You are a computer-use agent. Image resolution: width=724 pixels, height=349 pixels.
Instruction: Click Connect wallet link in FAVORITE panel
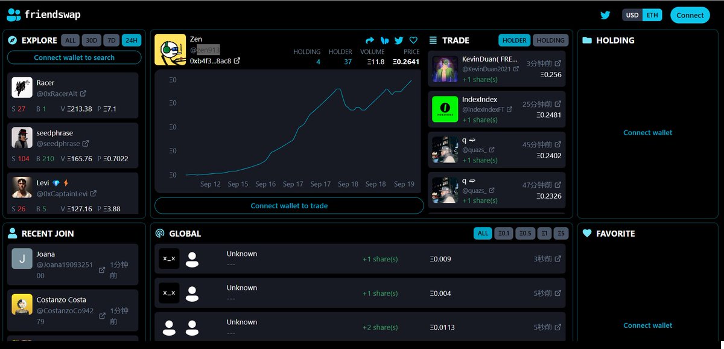(x=647, y=325)
